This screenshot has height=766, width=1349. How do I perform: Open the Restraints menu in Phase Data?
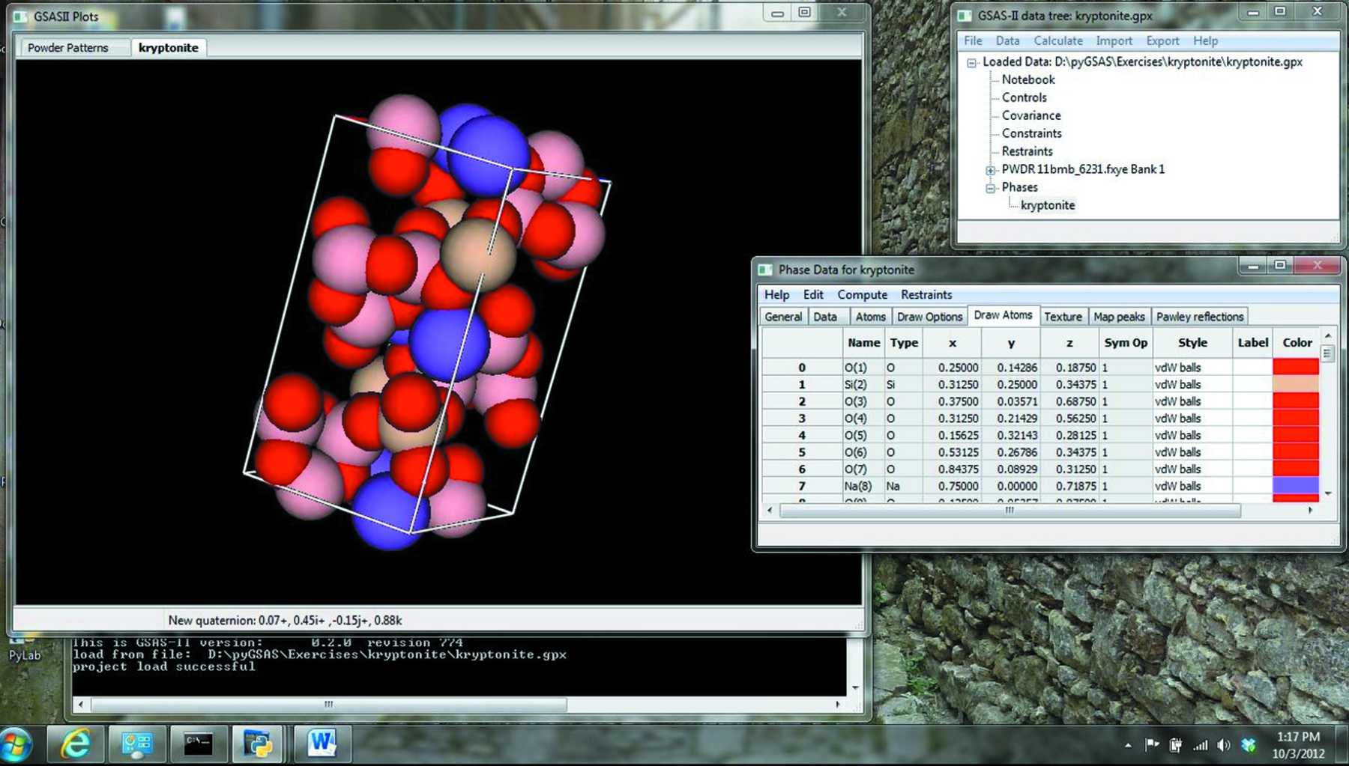926,295
